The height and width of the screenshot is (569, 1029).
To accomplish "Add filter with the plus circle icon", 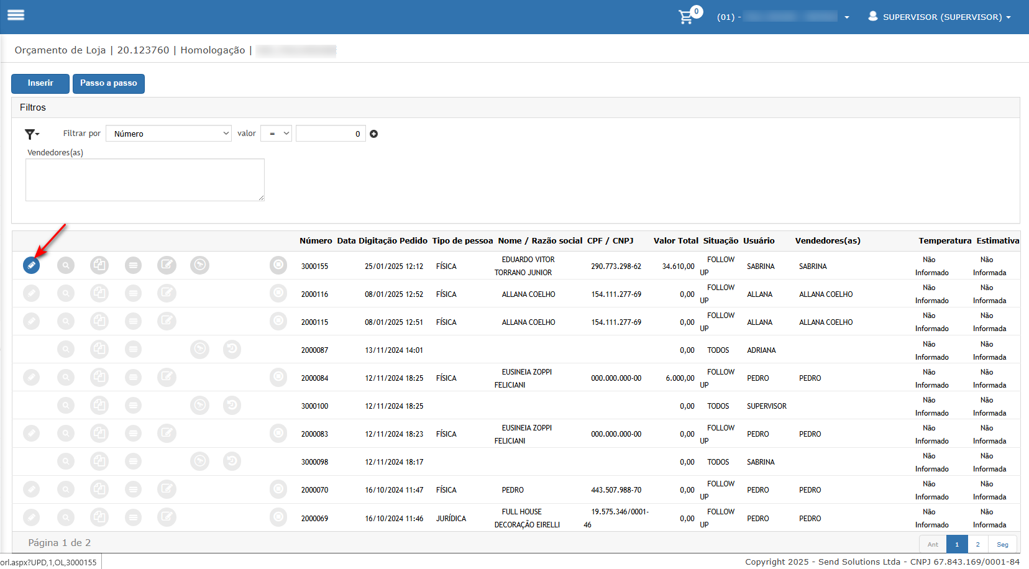I will pyautogui.click(x=374, y=134).
